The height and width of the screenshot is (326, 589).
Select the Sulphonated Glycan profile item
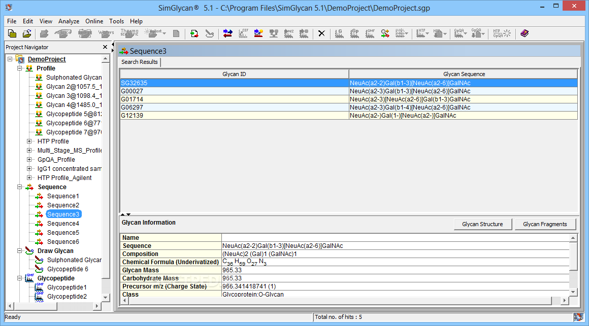74,77
